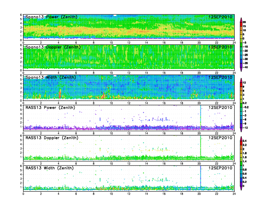The width and height of the screenshot is (269, 208).
Task: Click the 'Spano13 Doppler (Zenith)' panel title
Action: tap(53, 47)
